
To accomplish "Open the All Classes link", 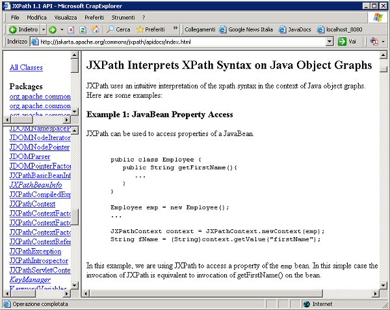I will (x=26, y=67).
